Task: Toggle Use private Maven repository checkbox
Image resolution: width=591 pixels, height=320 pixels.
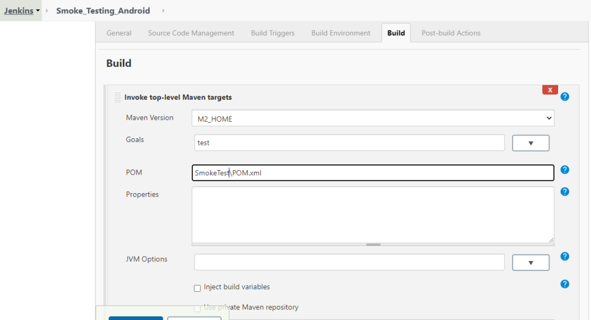Action: click(197, 308)
